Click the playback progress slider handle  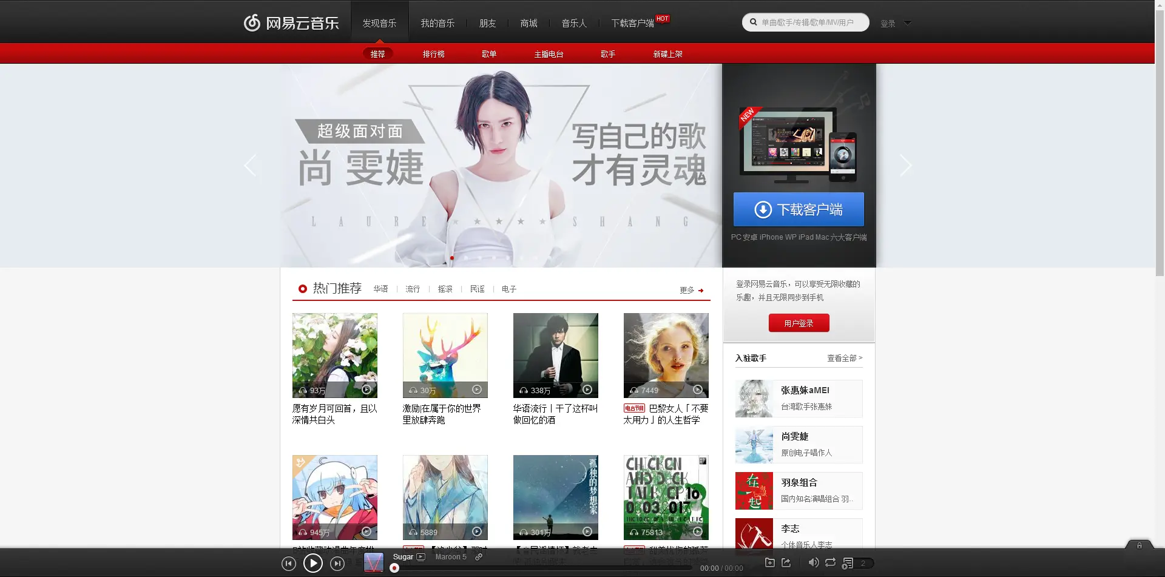394,568
